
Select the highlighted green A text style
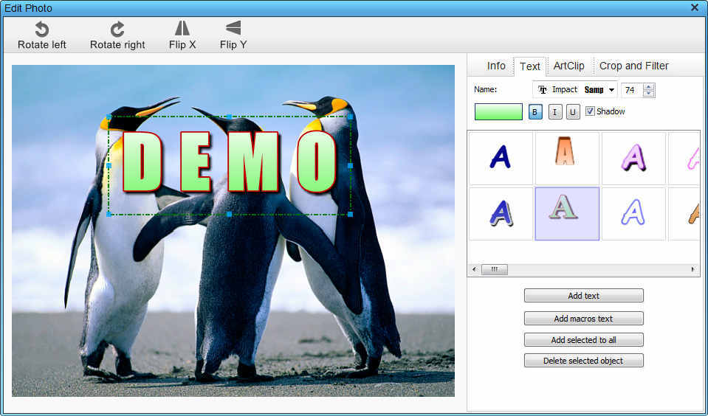(567, 214)
